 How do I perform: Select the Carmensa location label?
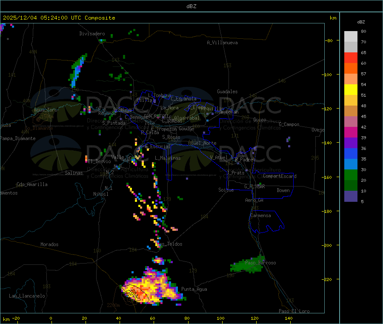[260, 215]
